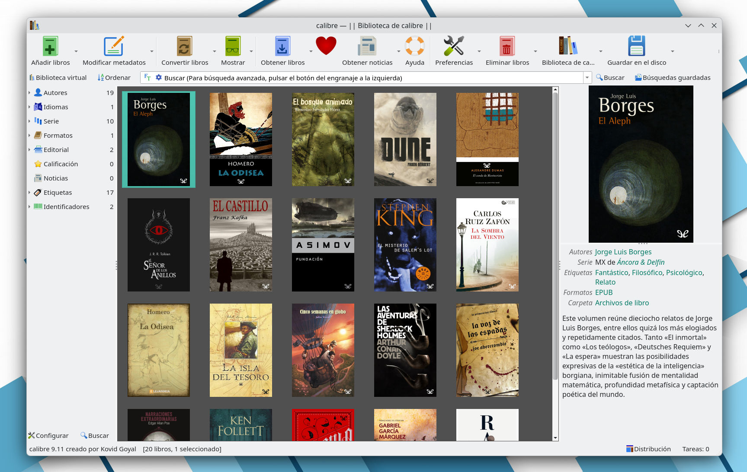The image size is (747, 472).
Task: Open Preferencias tools icon
Action: [454, 46]
